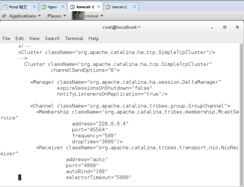Click the text frequency="500"

[94, 136]
